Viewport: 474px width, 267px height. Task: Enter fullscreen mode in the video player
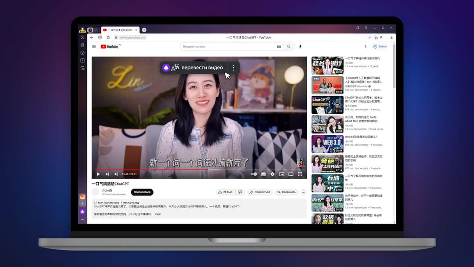coord(300,174)
